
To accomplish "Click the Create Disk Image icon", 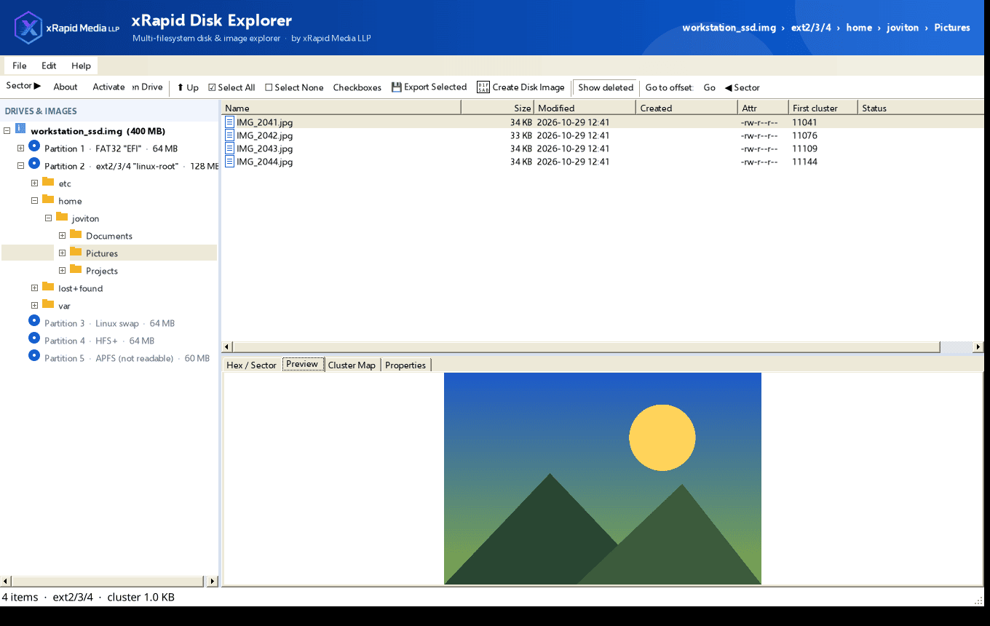I will [x=483, y=87].
